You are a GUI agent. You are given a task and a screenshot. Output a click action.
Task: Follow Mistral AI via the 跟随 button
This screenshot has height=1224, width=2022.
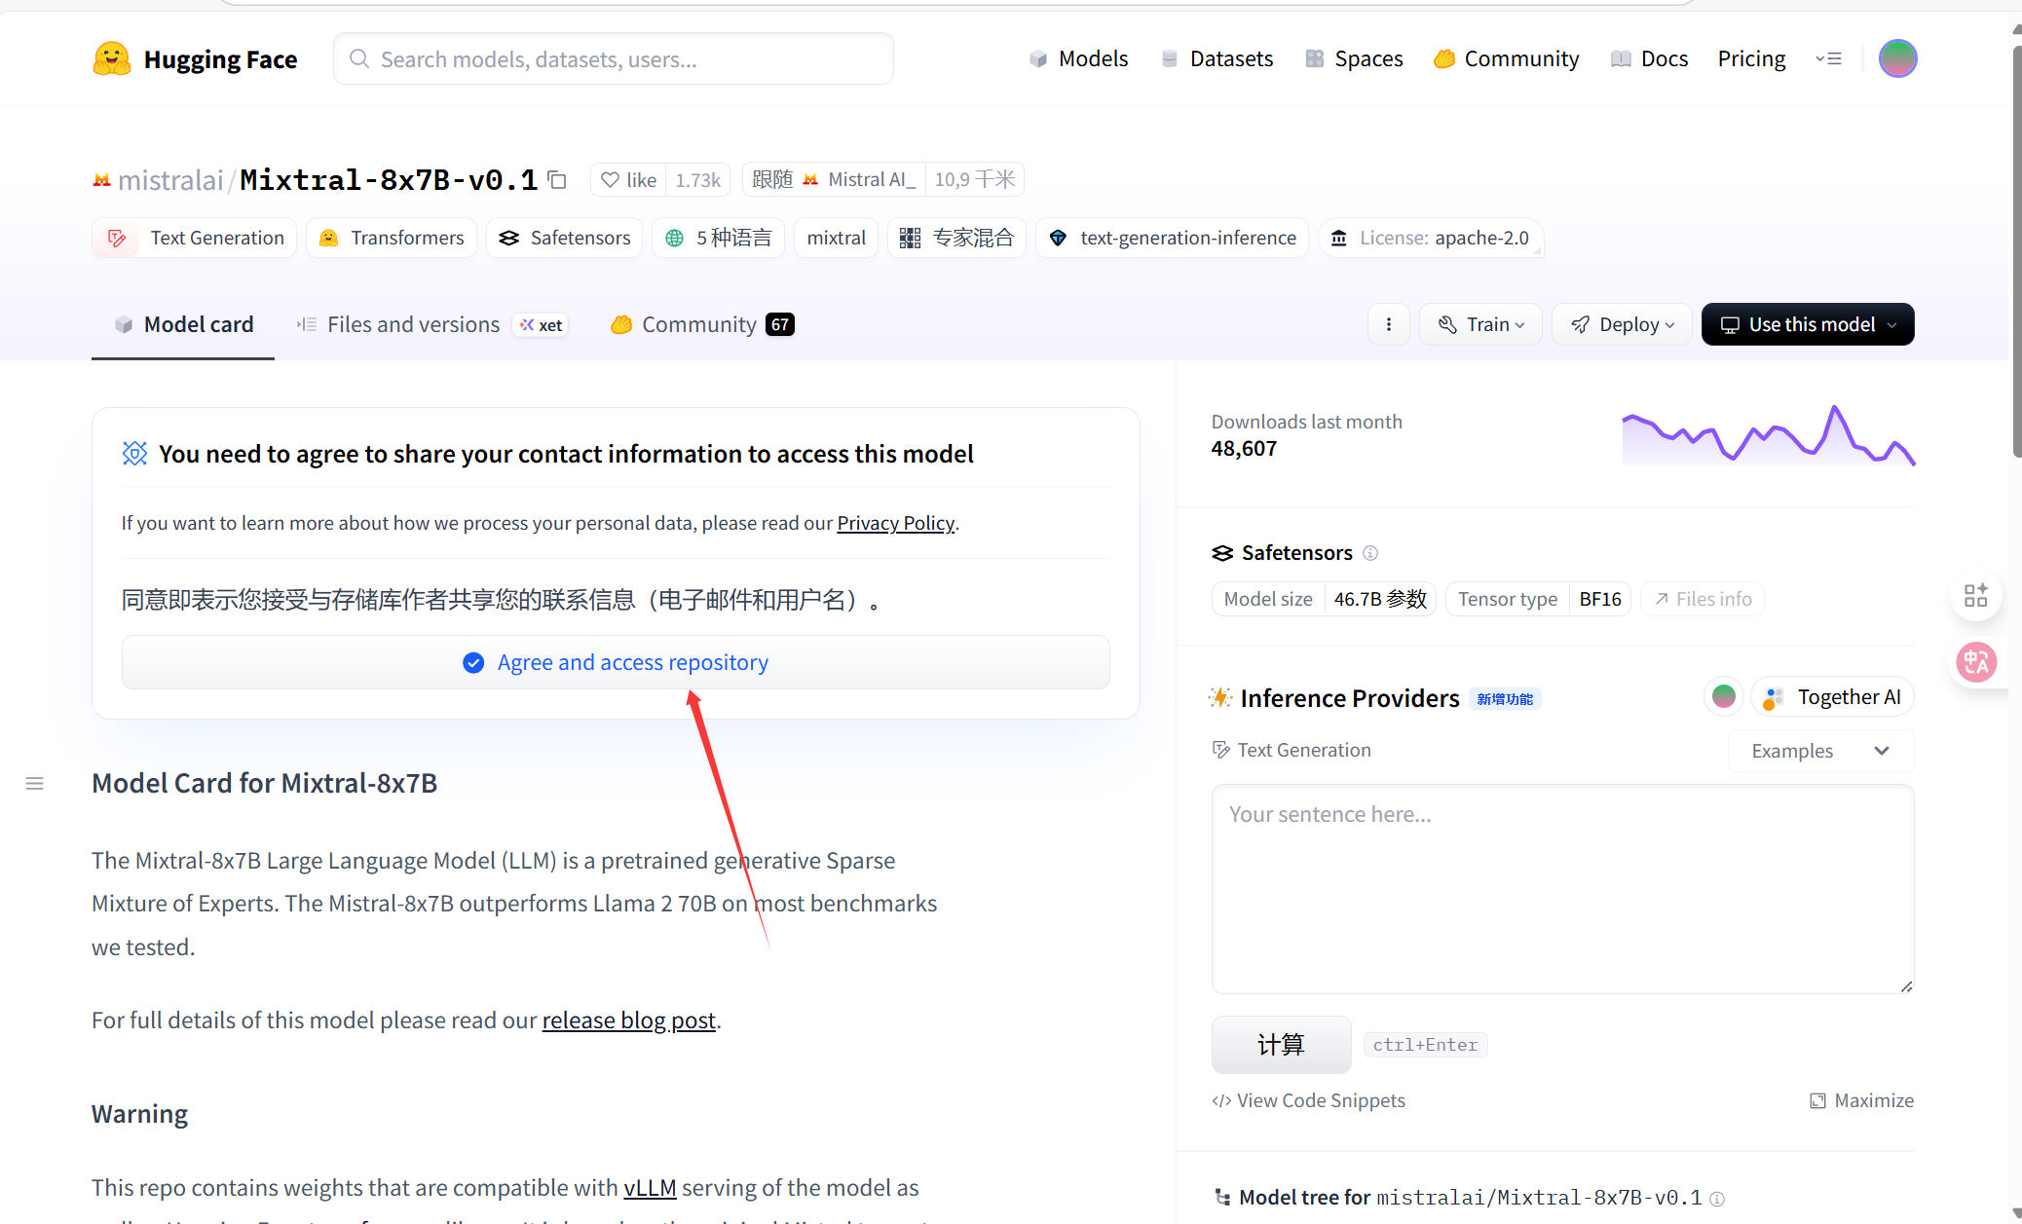[x=771, y=179]
